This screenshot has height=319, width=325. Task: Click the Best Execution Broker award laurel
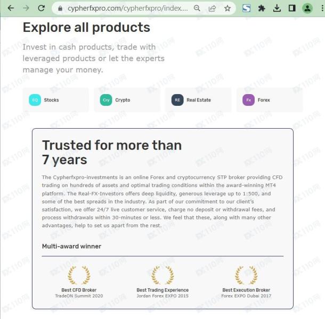point(246,275)
